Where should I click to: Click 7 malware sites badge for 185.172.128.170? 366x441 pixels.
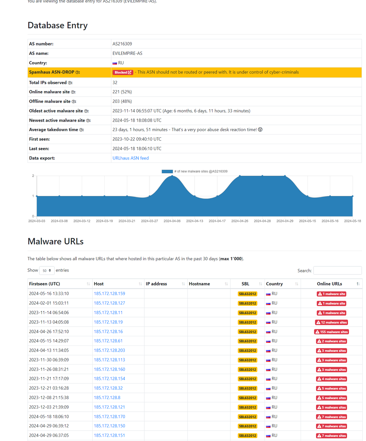click(331, 417)
